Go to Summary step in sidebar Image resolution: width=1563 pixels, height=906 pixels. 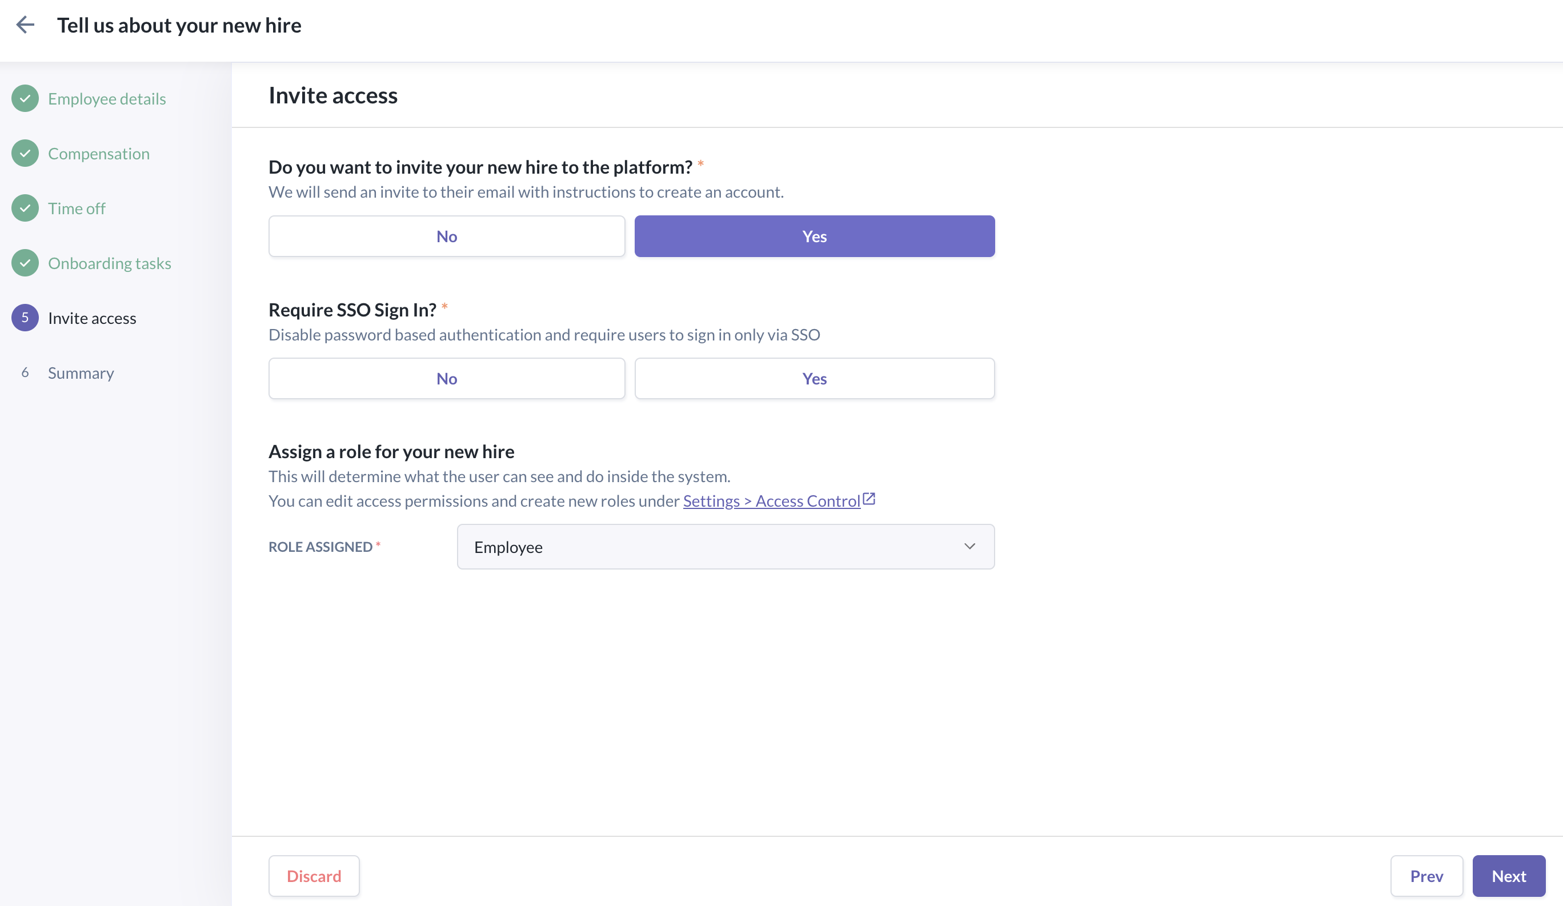pos(81,372)
